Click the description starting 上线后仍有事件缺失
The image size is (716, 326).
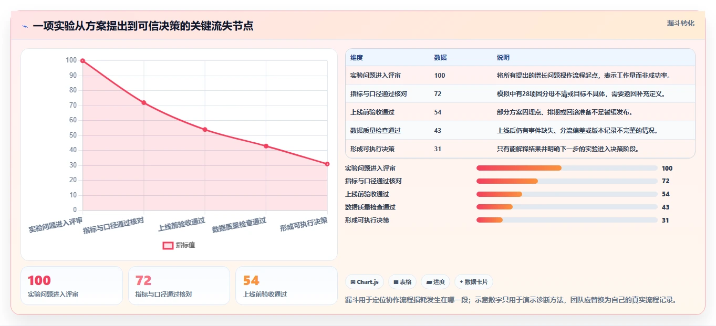click(577, 130)
